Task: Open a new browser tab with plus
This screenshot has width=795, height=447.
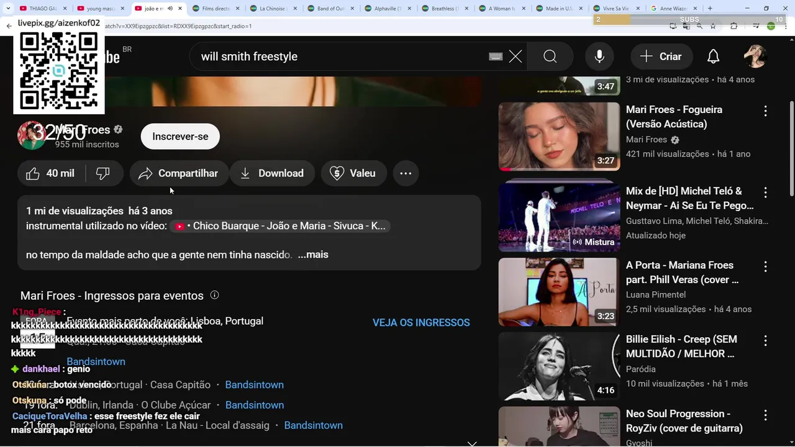Action: pyautogui.click(x=710, y=8)
